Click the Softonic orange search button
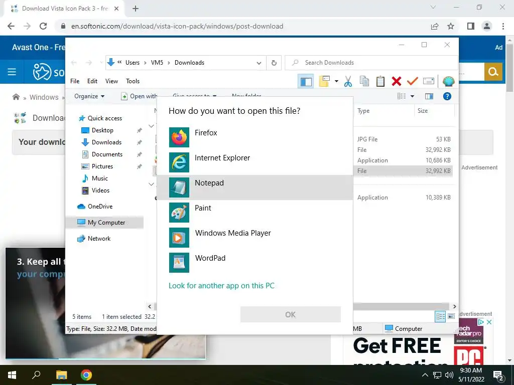The image size is (514, 385). click(x=493, y=71)
